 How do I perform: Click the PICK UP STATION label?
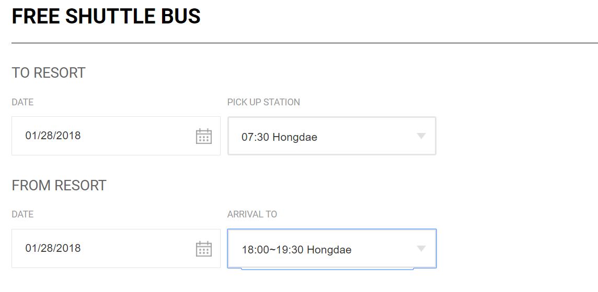(263, 102)
